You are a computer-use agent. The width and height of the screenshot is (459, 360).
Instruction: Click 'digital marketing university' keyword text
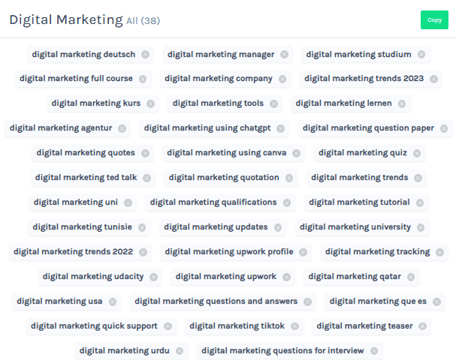click(355, 227)
